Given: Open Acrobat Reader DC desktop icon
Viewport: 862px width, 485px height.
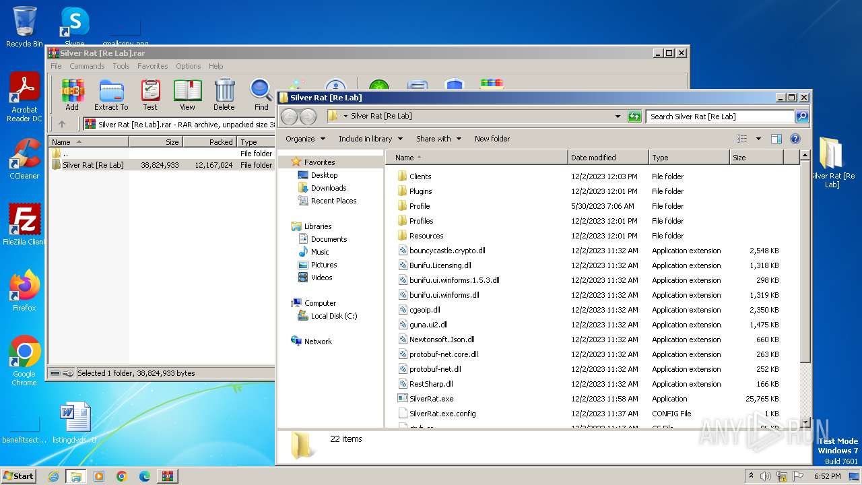Looking at the screenshot, I should 24,98.
